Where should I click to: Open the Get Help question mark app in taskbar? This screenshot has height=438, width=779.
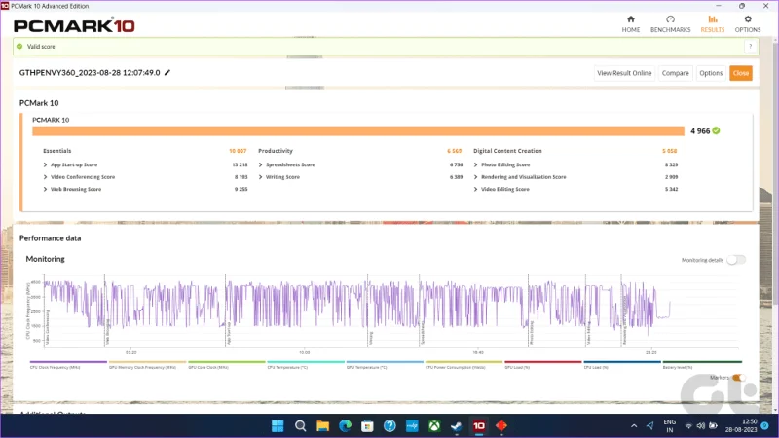389,425
